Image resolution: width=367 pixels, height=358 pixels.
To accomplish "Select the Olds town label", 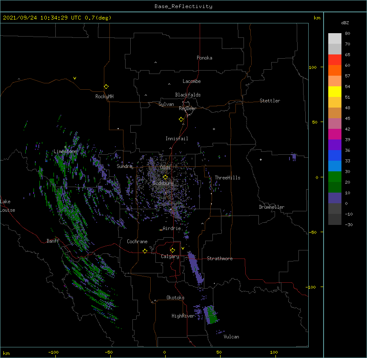I will pyautogui.click(x=165, y=168).
